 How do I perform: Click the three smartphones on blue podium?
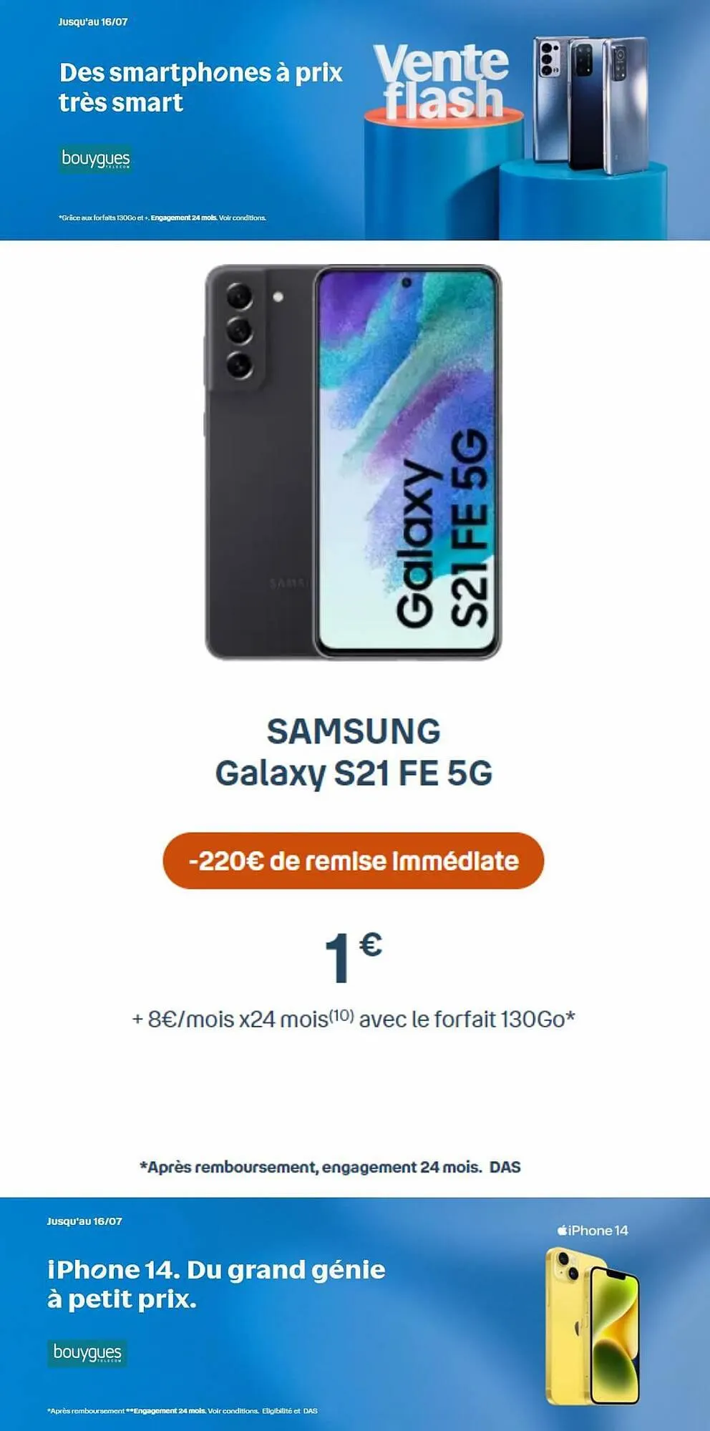590,104
